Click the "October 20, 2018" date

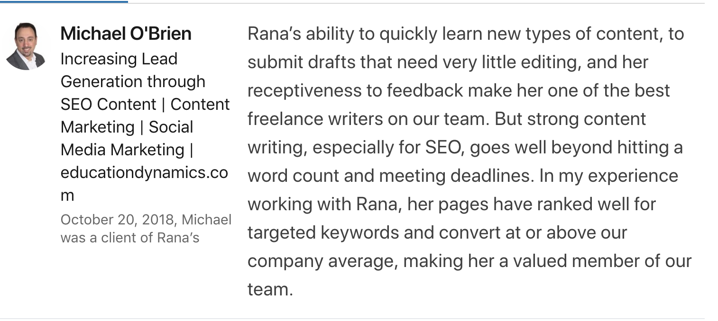(x=118, y=220)
